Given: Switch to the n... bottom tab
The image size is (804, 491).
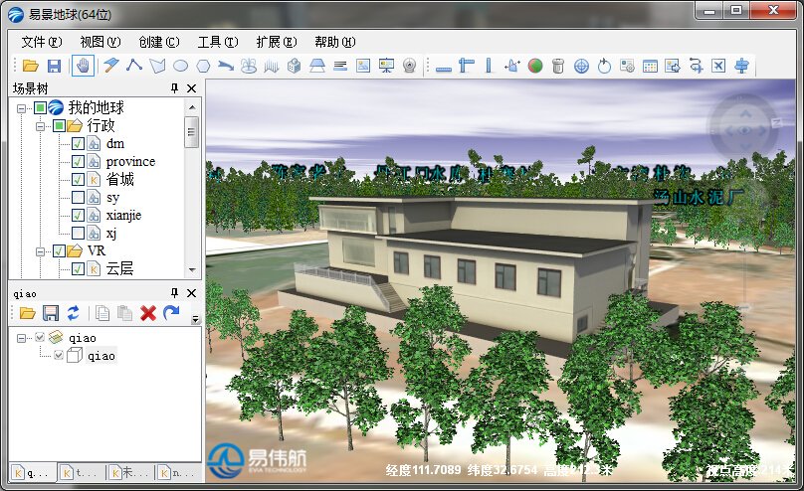Looking at the screenshot, I should pos(178,472).
